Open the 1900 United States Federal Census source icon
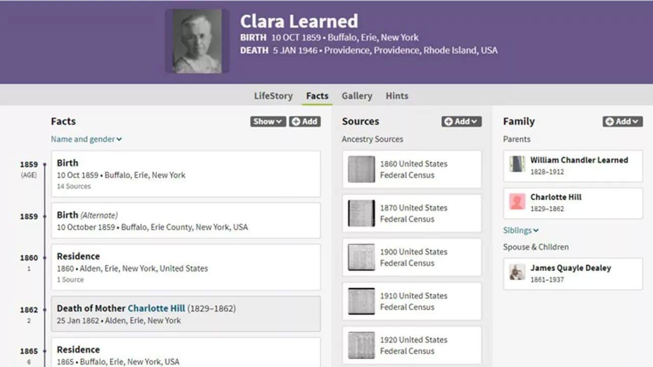This screenshot has width=653, height=367. (361, 257)
